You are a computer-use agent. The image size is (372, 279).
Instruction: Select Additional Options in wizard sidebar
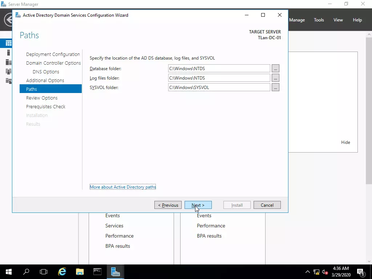coord(45,81)
